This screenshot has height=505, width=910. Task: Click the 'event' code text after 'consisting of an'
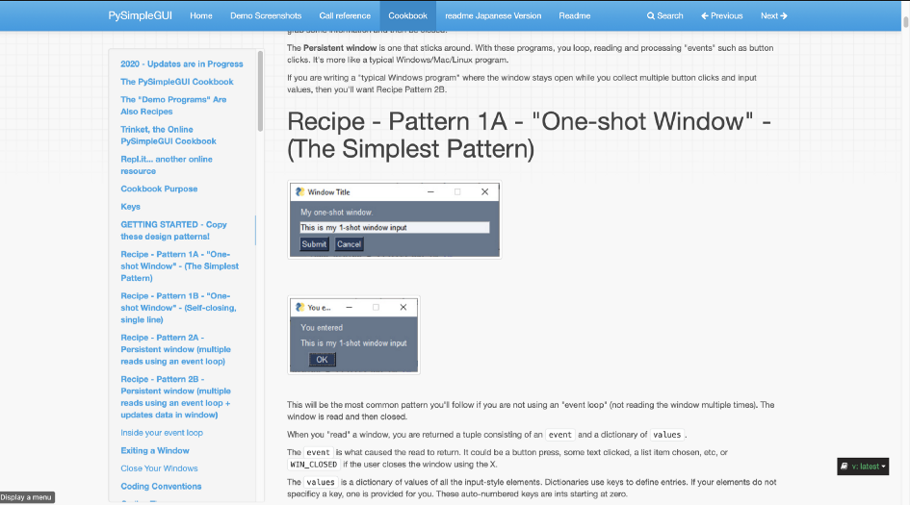click(x=560, y=434)
